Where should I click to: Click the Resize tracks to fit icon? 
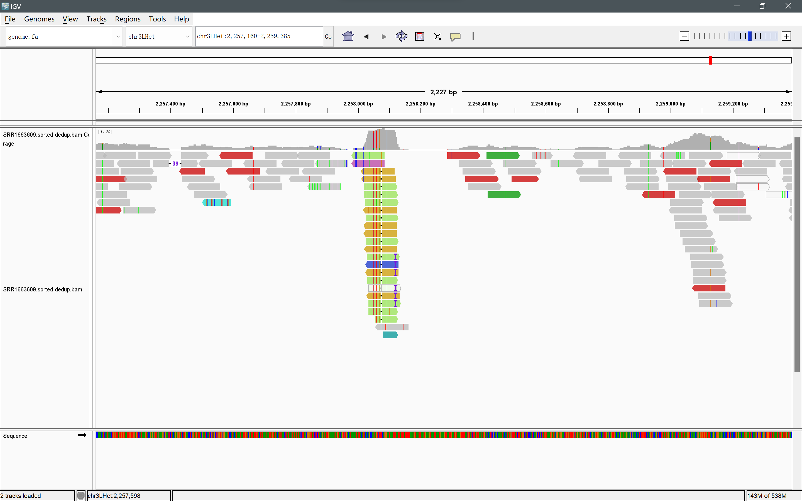click(x=437, y=36)
